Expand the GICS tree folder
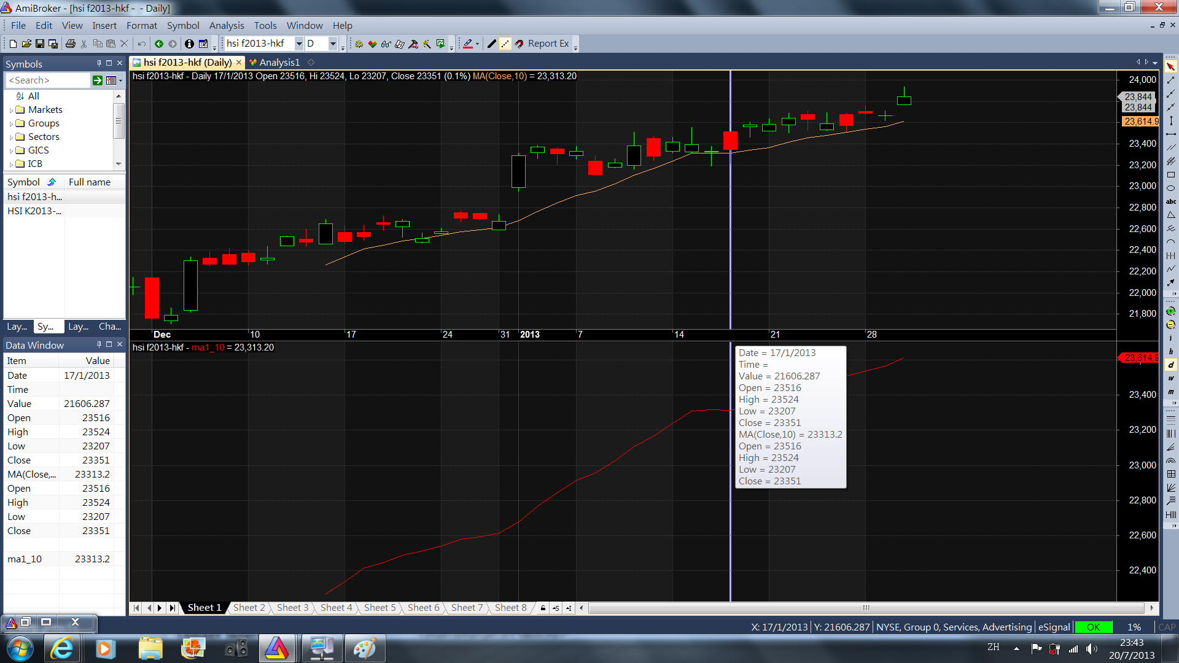Viewport: 1179px width, 663px height. tap(11, 151)
